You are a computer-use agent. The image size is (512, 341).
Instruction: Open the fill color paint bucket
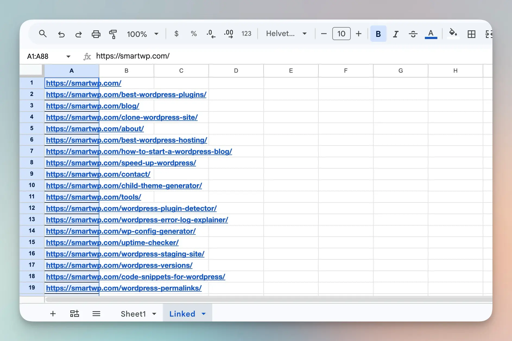coord(453,33)
